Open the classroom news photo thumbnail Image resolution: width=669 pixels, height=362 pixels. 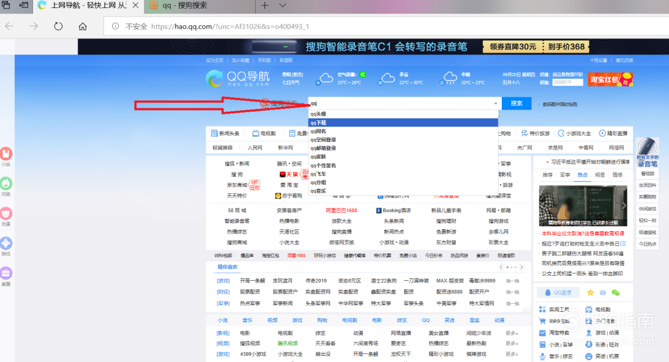click(583, 206)
